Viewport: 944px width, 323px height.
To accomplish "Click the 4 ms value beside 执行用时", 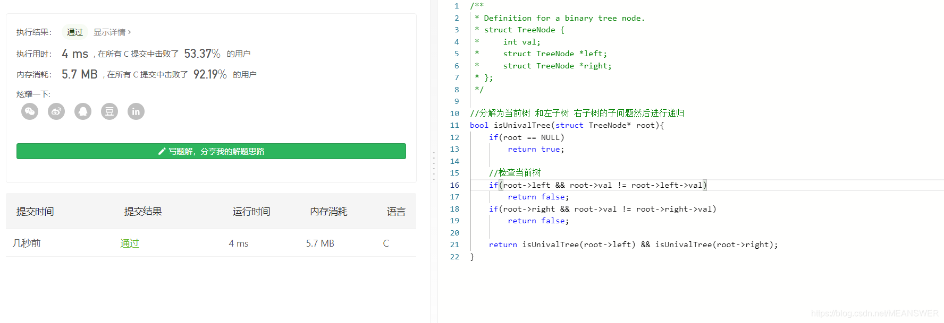I will [x=75, y=54].
